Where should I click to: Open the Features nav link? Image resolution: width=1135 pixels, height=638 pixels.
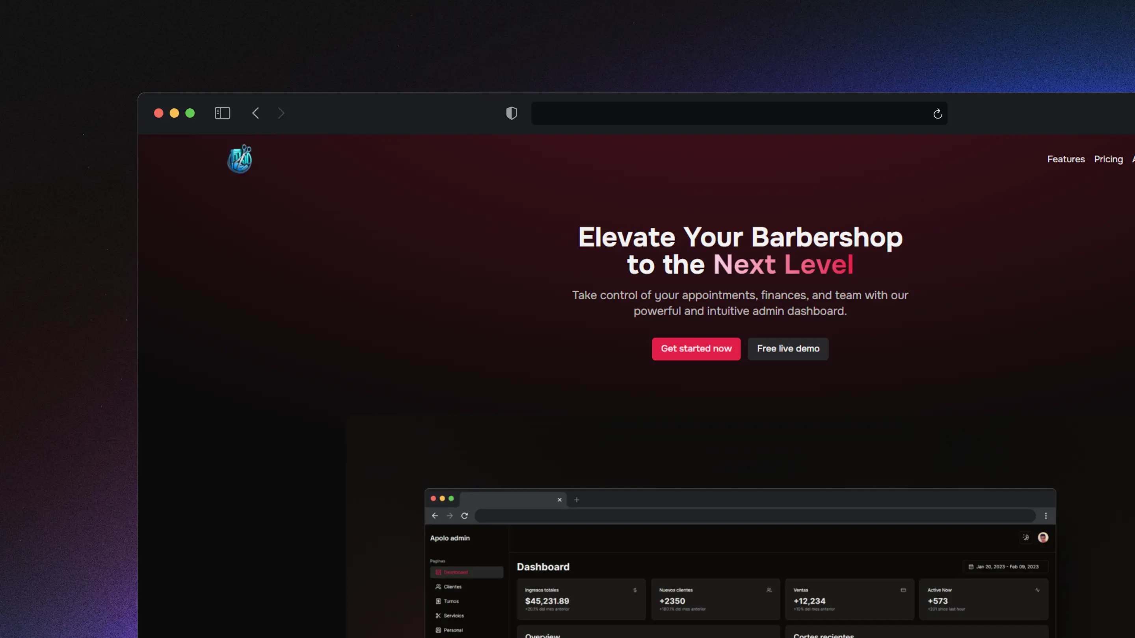point(1066,159)
